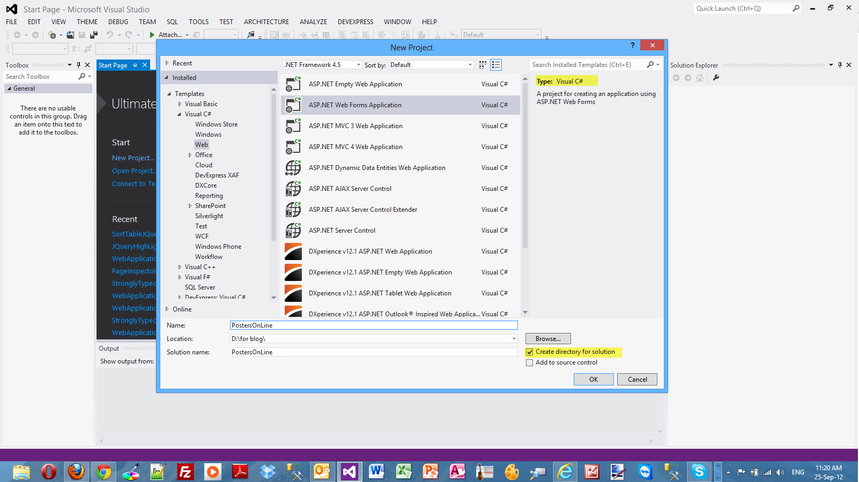The height and width of the screenshot is (482, 859).
Task: Click the Quick Launch search icon
Action: coord(796,8)
